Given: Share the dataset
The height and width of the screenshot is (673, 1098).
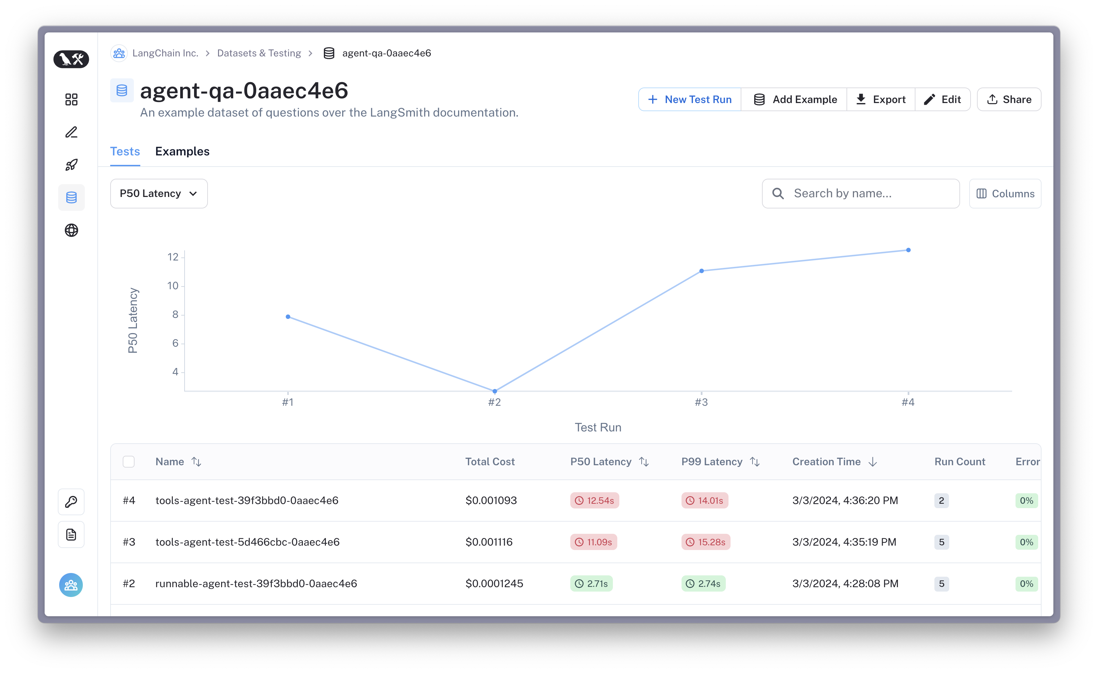Looking at the screenshot, I should pos(1009,99).
